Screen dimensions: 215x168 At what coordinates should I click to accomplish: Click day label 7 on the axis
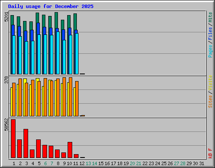(52, 163)
